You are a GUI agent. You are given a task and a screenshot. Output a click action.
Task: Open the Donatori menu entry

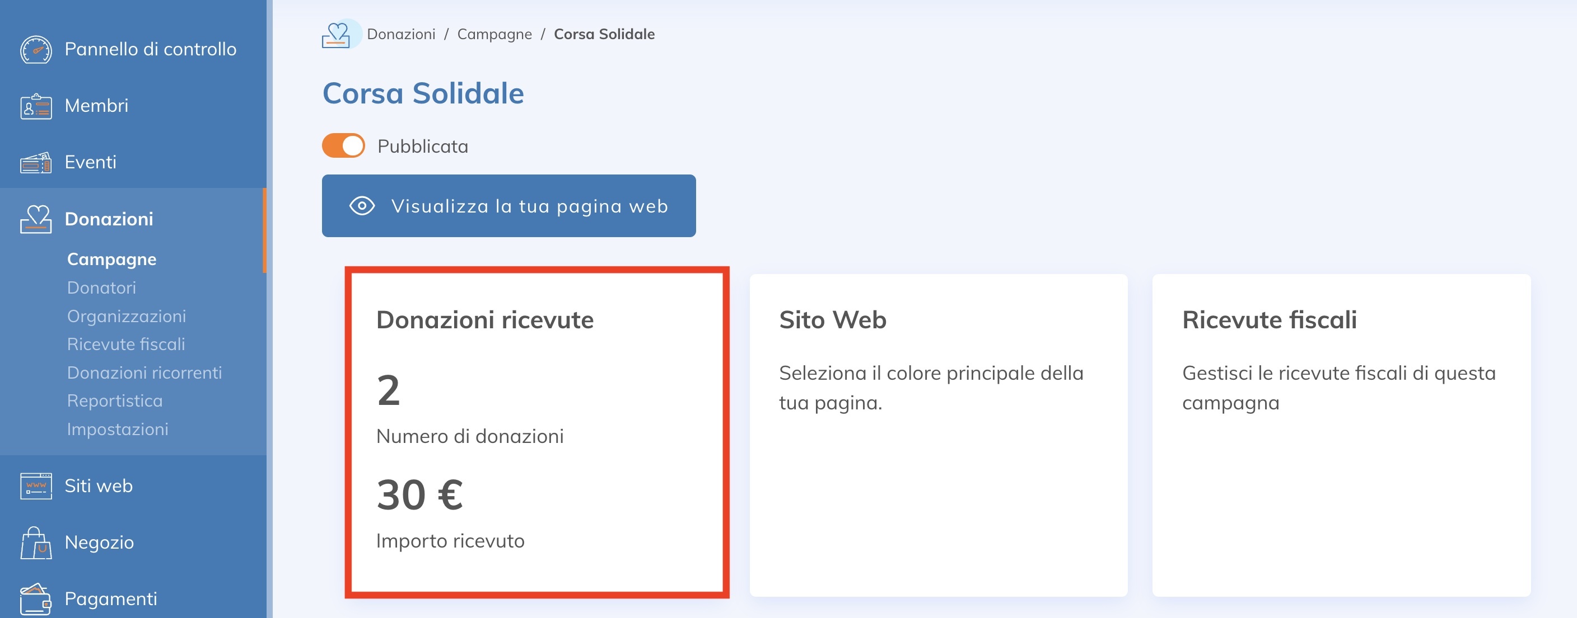tap(101, 287)
